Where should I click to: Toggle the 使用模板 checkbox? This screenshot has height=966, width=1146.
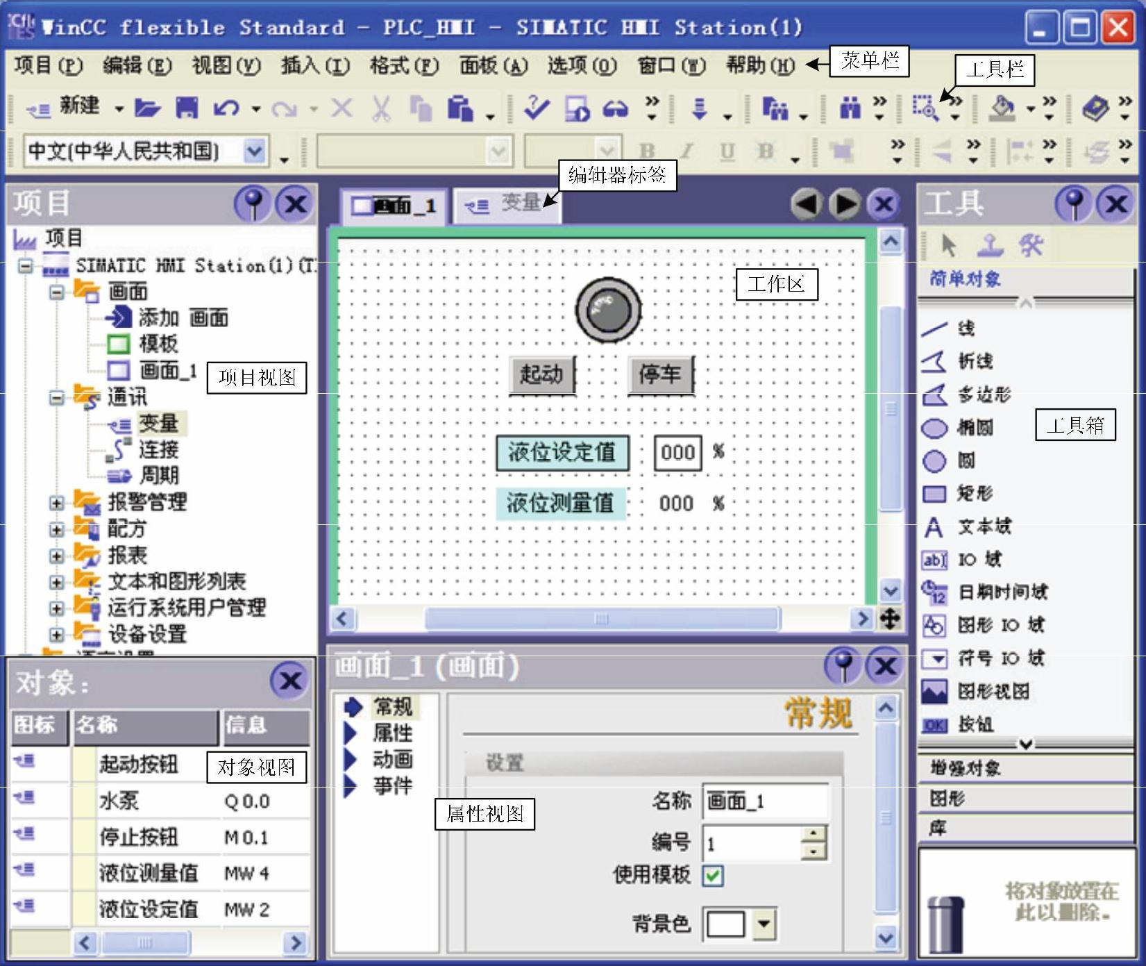click(x=713, y=875)
